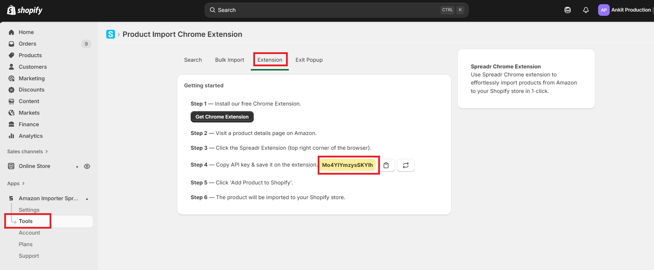The image size is (654, 270).
Task: Click the Shopify search field
Action: (x=336, y=10)
